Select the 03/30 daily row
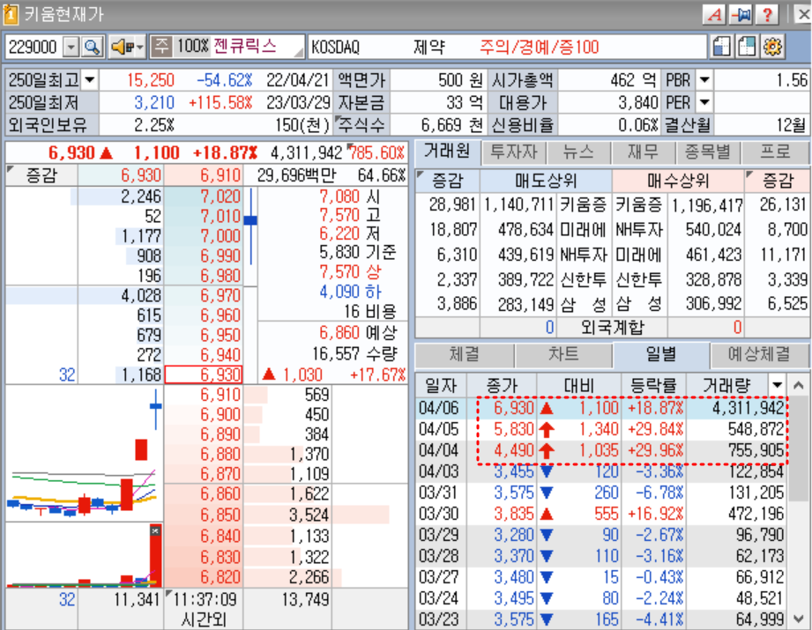This screenshot has width=812, height=630. (604, 514)
